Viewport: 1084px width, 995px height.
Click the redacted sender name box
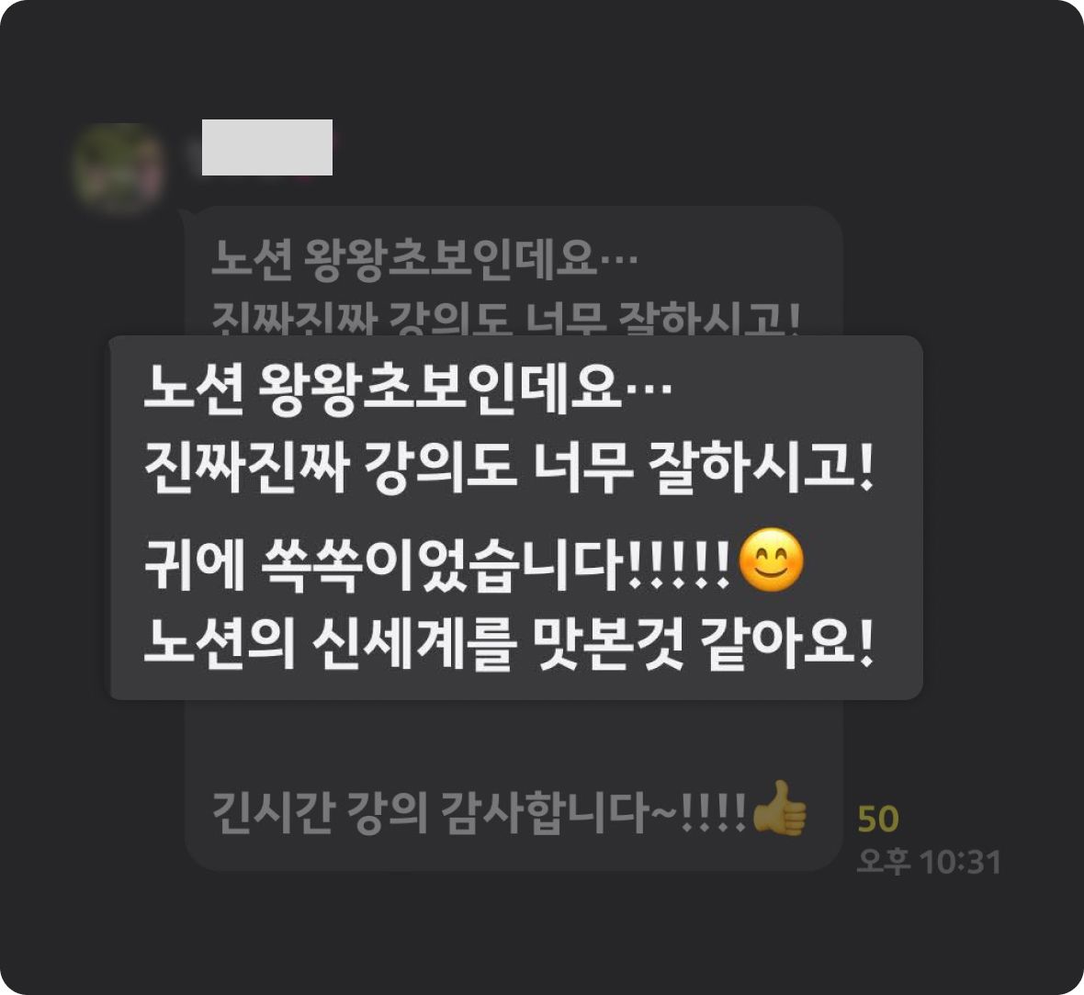pyautogui.click(x=266, y=147)
